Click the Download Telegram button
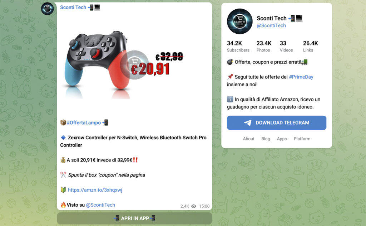Image resolution: width=366 pixels, height=226 pixels. [277, 123]
